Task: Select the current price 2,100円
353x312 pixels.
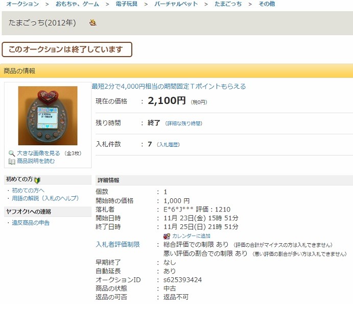Action: point(167,100)
